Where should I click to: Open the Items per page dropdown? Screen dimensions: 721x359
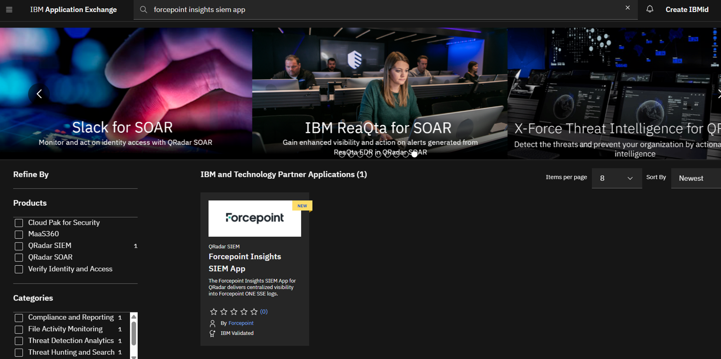[x=616, y=178]
